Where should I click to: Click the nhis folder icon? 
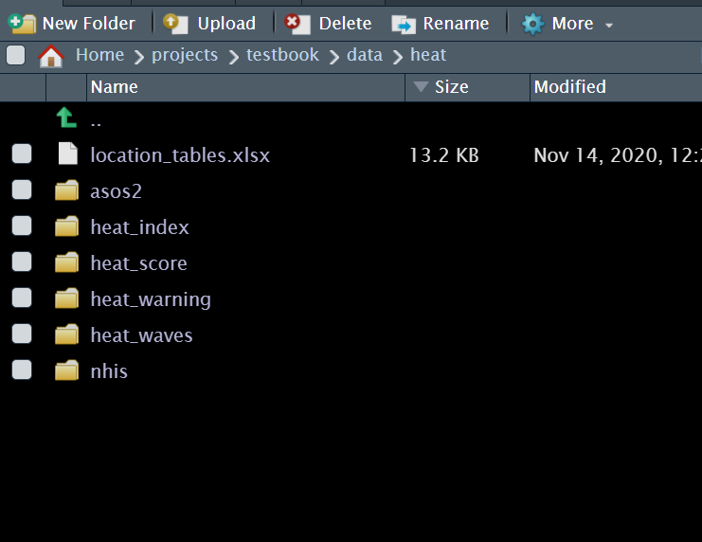[x=66, y=370]
